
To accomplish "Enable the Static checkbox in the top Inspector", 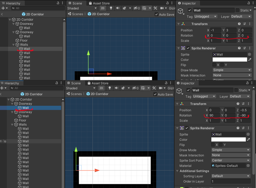I will (x=237, y=10).
